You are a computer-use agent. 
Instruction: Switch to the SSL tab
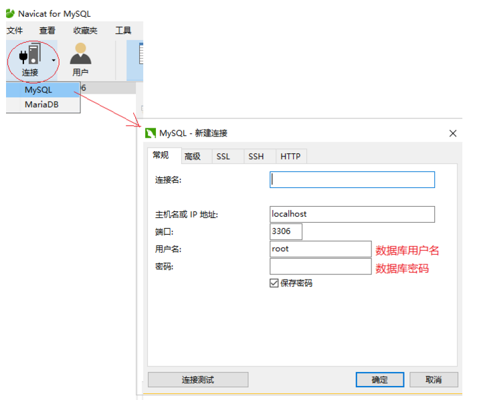click(x=227, y=157)
